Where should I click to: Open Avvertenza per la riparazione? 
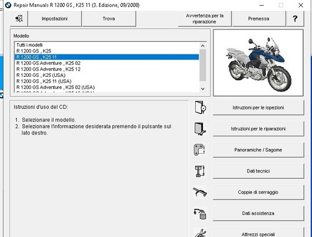click(205, 19)
